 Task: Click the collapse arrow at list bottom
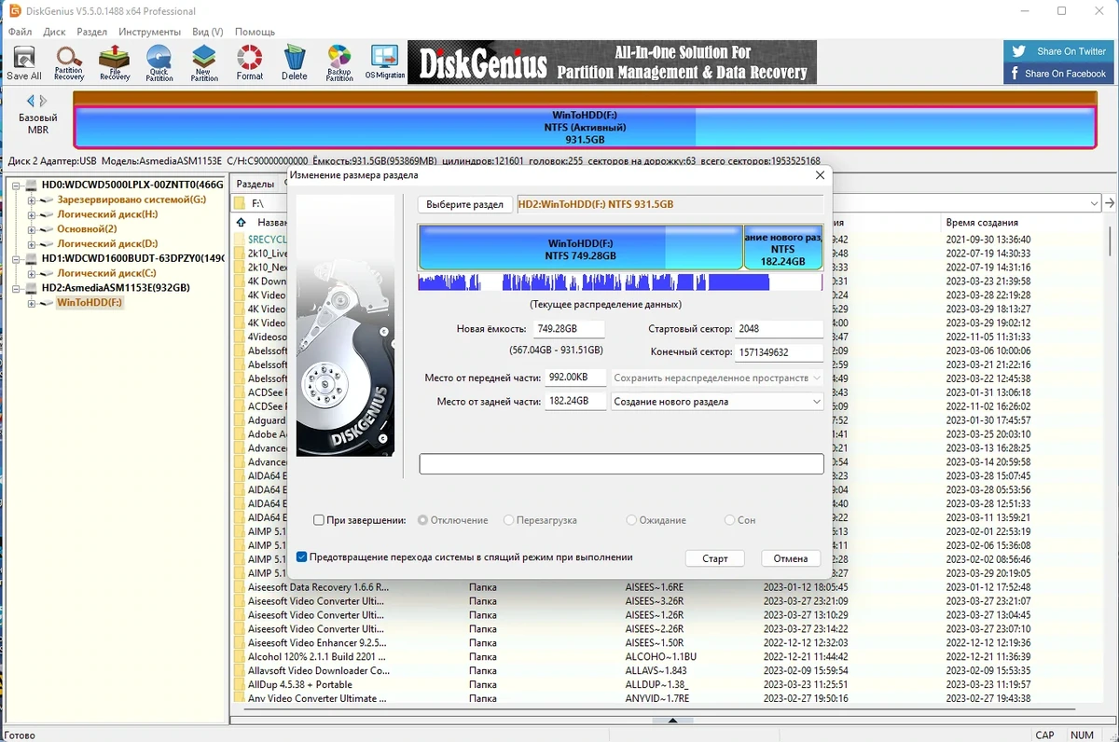click(671, 721)
